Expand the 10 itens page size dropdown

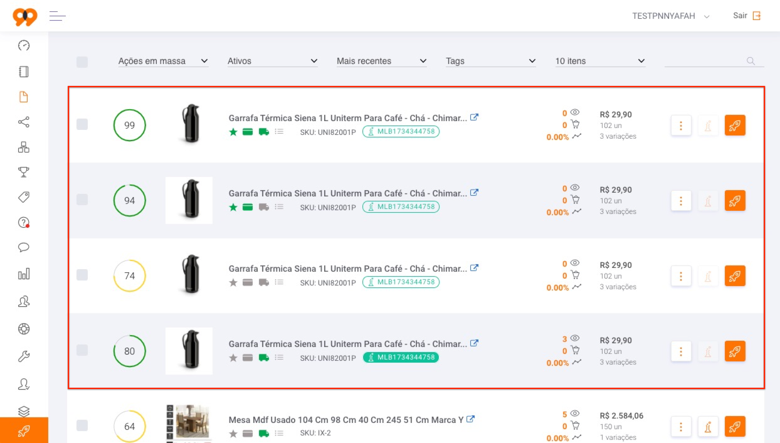(600, 61)
